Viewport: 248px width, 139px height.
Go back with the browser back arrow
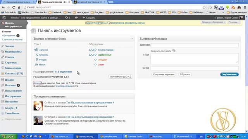tap(3, 7)
